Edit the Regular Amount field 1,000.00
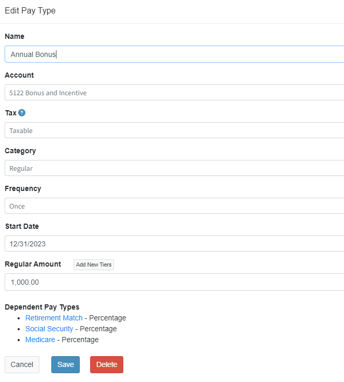344x382 pixels. coord(174,282)
